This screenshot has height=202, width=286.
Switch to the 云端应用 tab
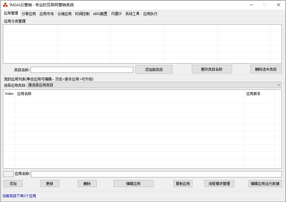pyautogui.click(x=64, y=13)
